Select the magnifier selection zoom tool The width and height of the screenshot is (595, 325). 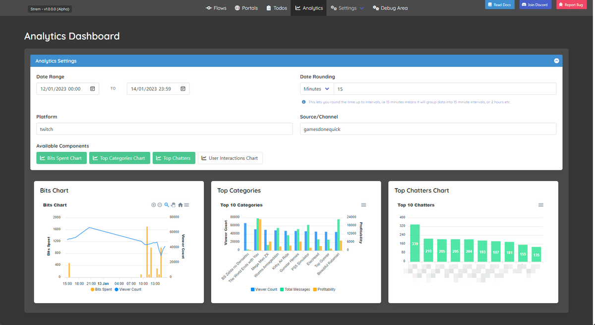[167, 205]
